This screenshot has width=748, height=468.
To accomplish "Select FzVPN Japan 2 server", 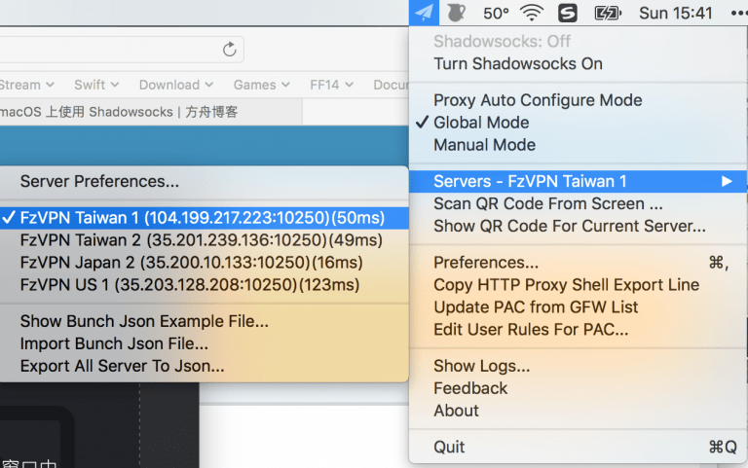I will (205, 263).
